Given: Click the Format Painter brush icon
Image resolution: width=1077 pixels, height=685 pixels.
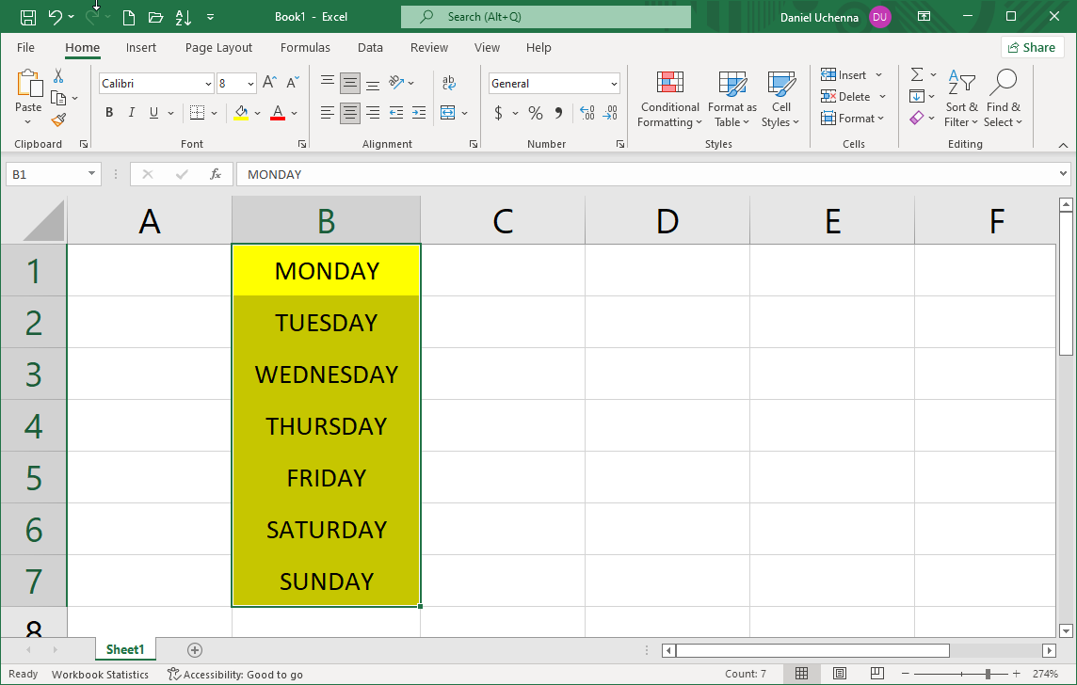Looking at the screenshot, I should (58, 120).
